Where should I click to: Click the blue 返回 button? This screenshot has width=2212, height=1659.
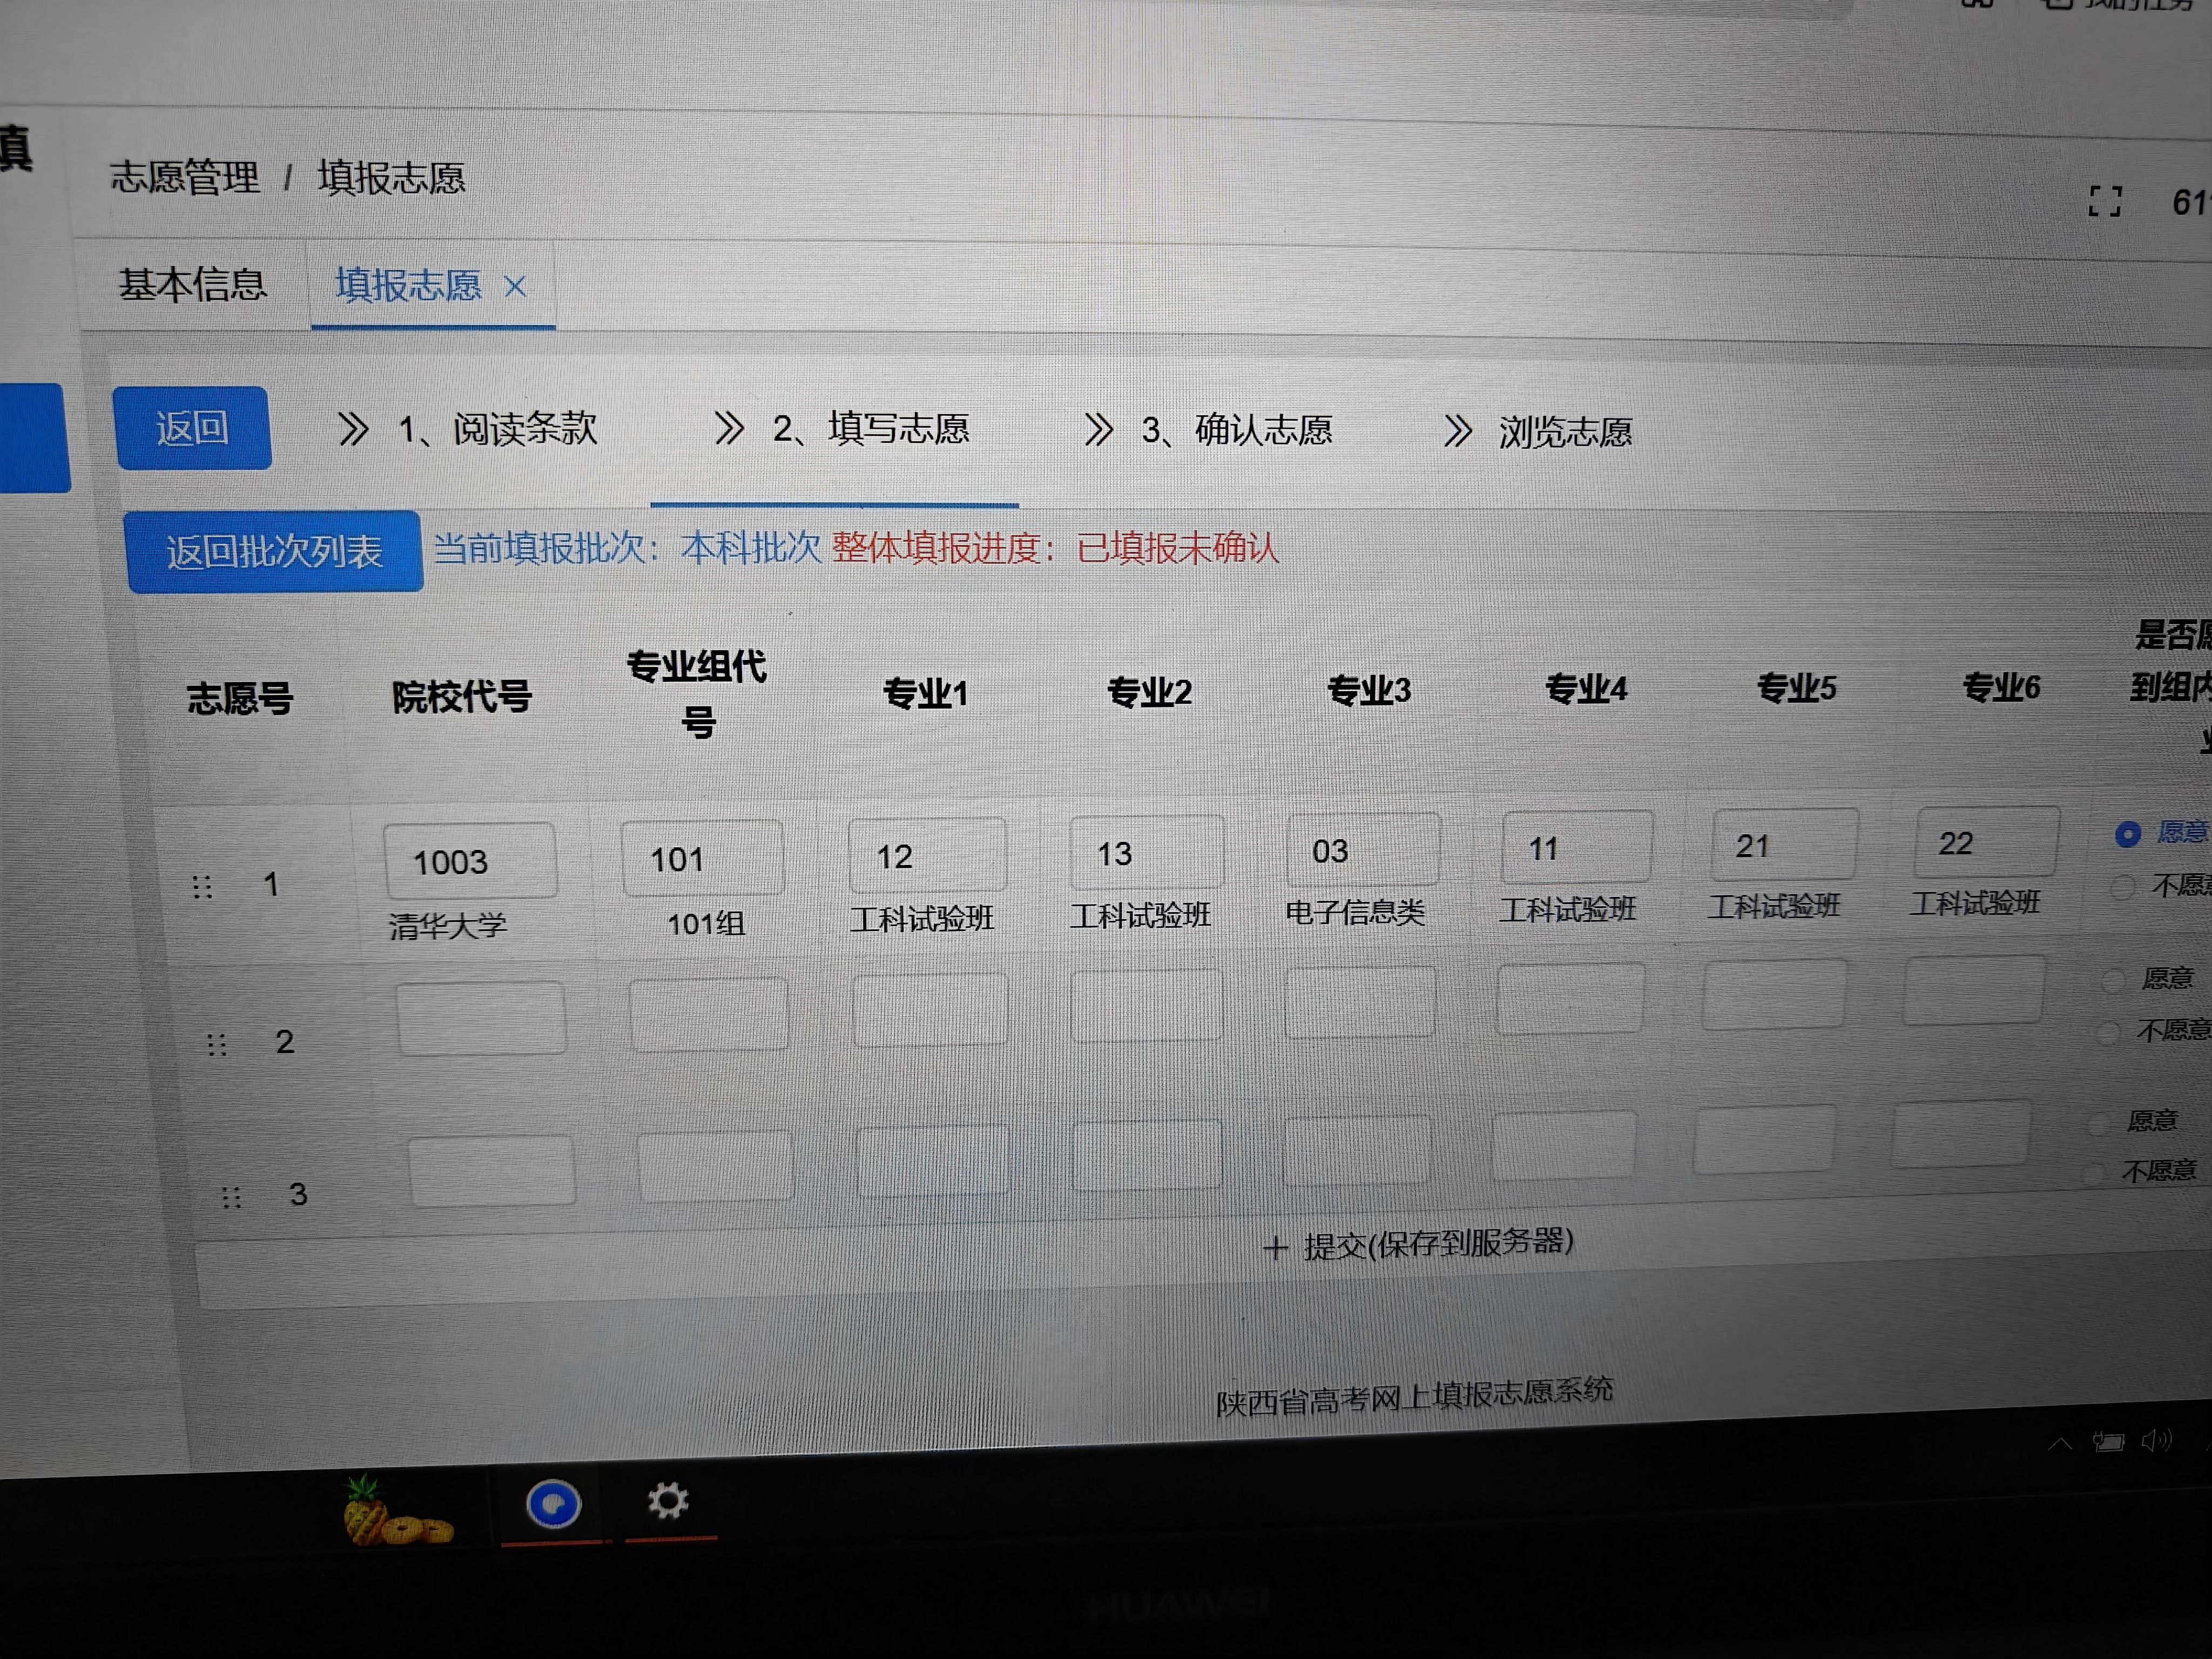(x=192, y=428)
